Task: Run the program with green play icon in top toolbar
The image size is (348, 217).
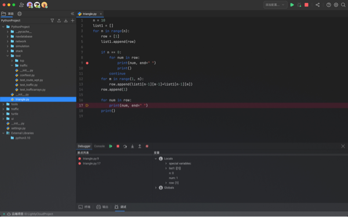Action: [292, 5]
